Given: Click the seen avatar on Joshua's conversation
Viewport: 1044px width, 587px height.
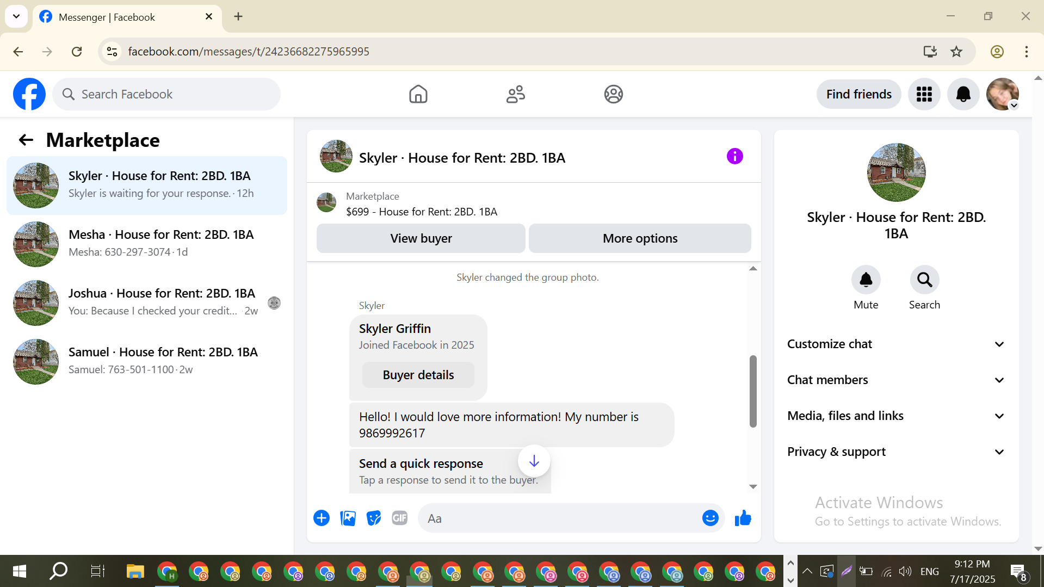Looking at the screenshot, I should (274, 303).
